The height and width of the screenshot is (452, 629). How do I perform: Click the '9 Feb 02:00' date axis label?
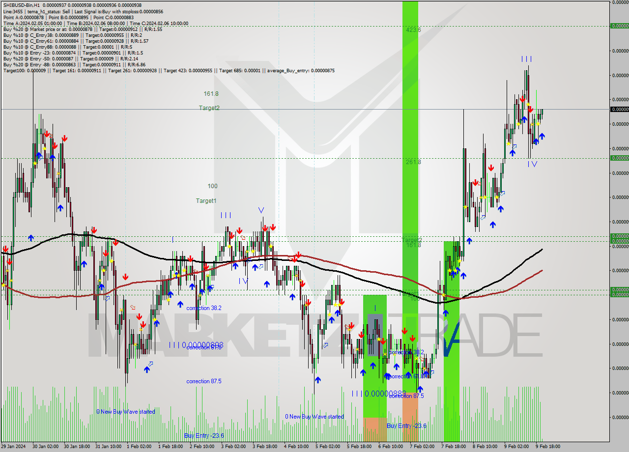516,447
